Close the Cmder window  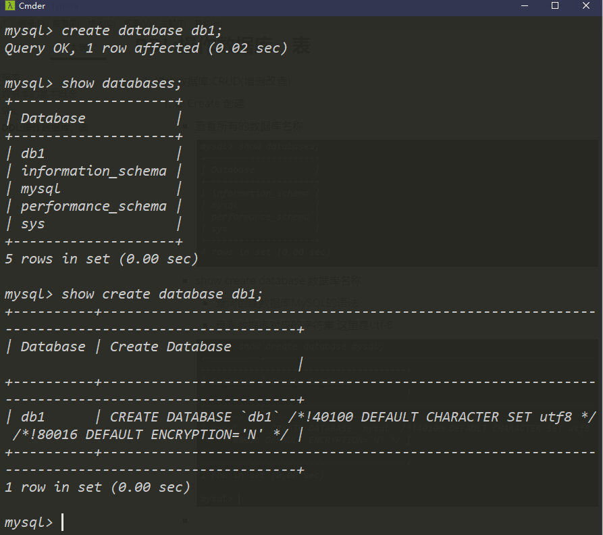pos(585,6)
